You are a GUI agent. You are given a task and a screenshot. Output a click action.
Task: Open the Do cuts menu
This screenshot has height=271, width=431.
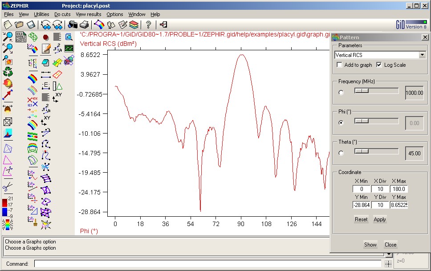[62, 14]
